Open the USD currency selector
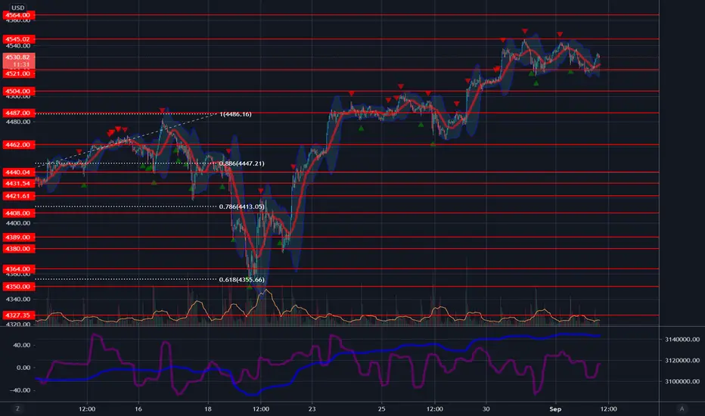This screenshot has height=416, width=705. 18,8
